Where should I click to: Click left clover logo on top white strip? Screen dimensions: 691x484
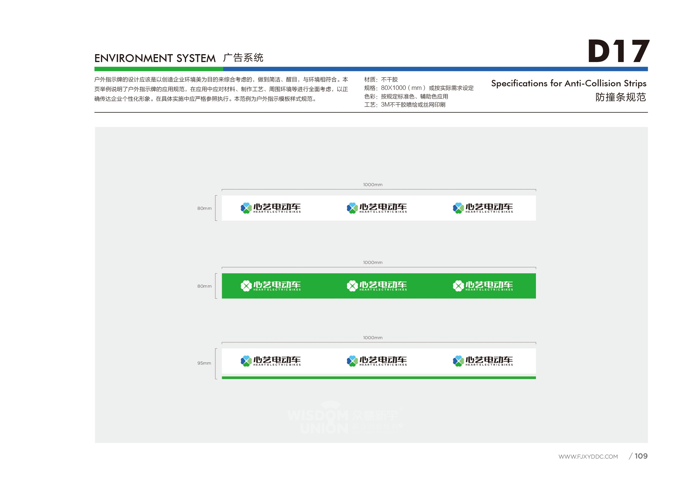point(246,208)
